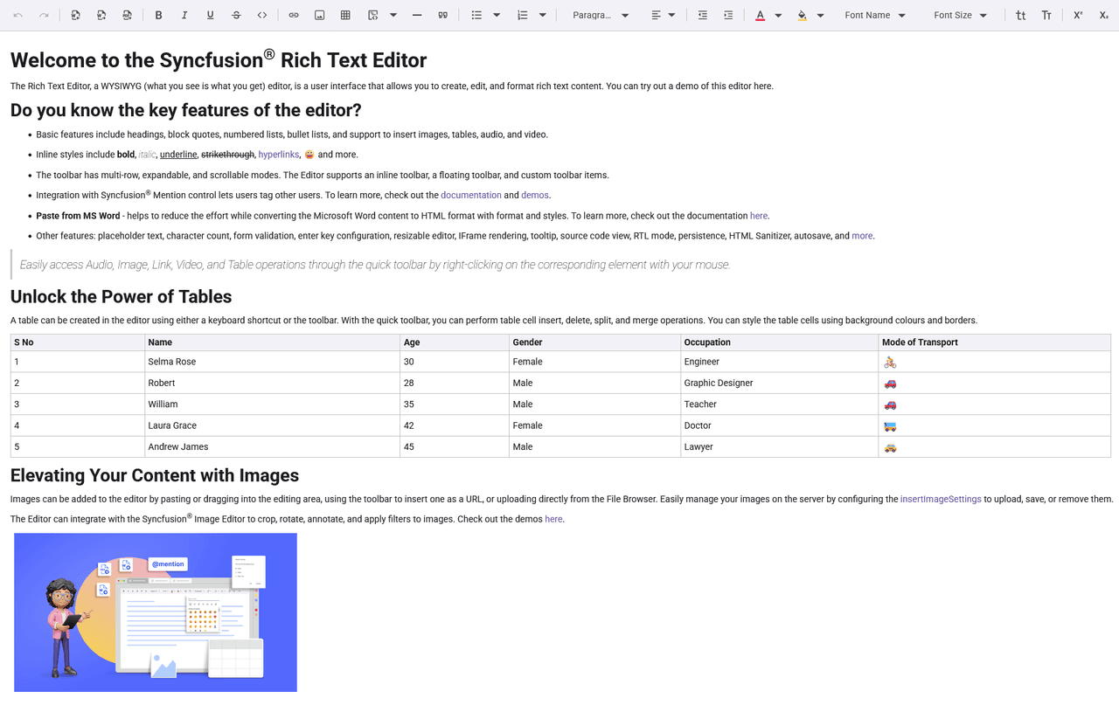1119x705 pixels.
Task: Insert a horizontal line
Action: (417, 15)
